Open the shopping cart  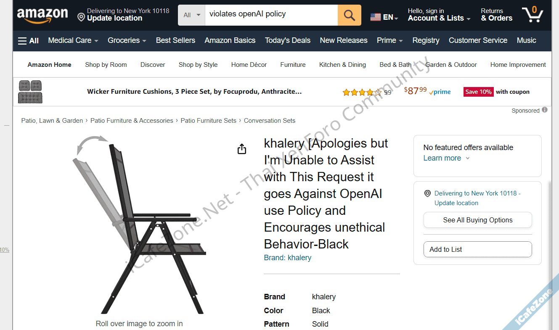pyautogui.click(x=532, y=15)
